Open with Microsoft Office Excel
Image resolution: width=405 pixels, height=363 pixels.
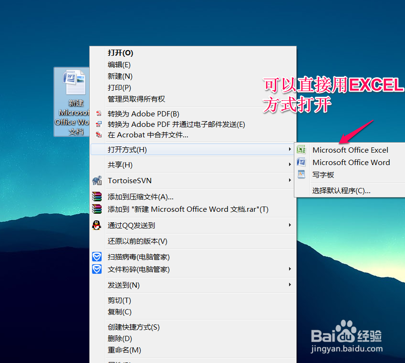350,150
